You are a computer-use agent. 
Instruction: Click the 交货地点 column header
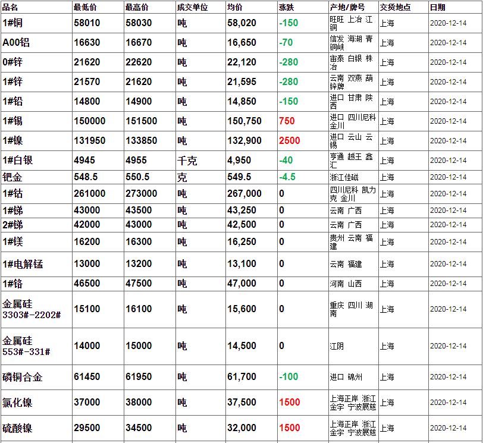pos(393,7)
